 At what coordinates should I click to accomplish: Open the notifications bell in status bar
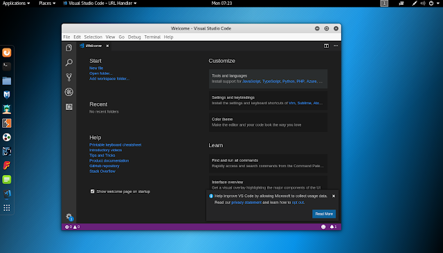click(x=333, y=227)
